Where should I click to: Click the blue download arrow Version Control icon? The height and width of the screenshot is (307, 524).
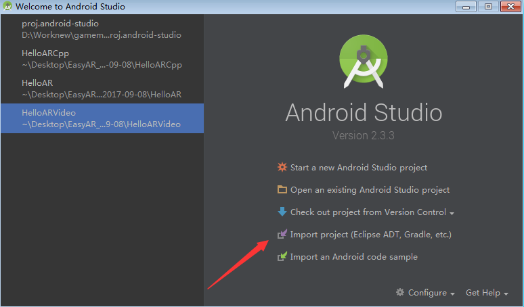coord(282,212)
